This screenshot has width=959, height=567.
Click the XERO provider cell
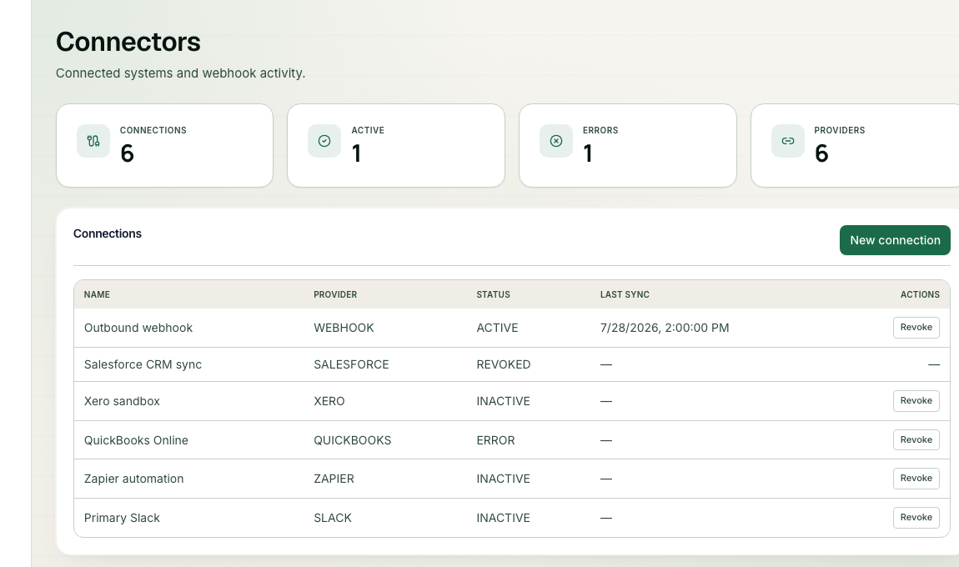tap(329, 401)
